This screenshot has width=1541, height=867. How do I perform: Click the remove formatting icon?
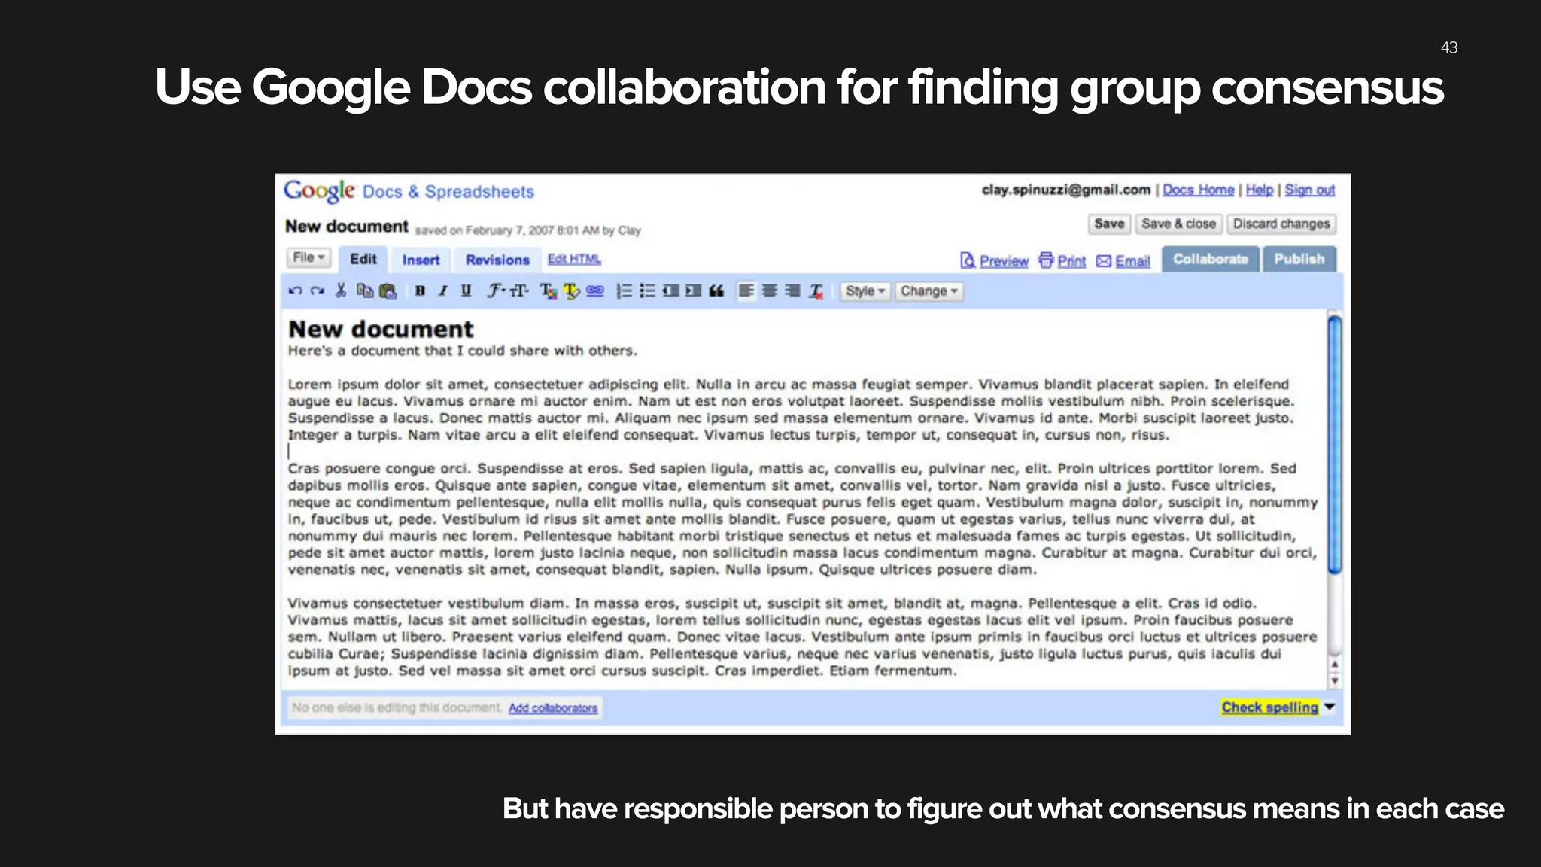816,291
